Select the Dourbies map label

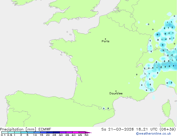pos(116,94)
